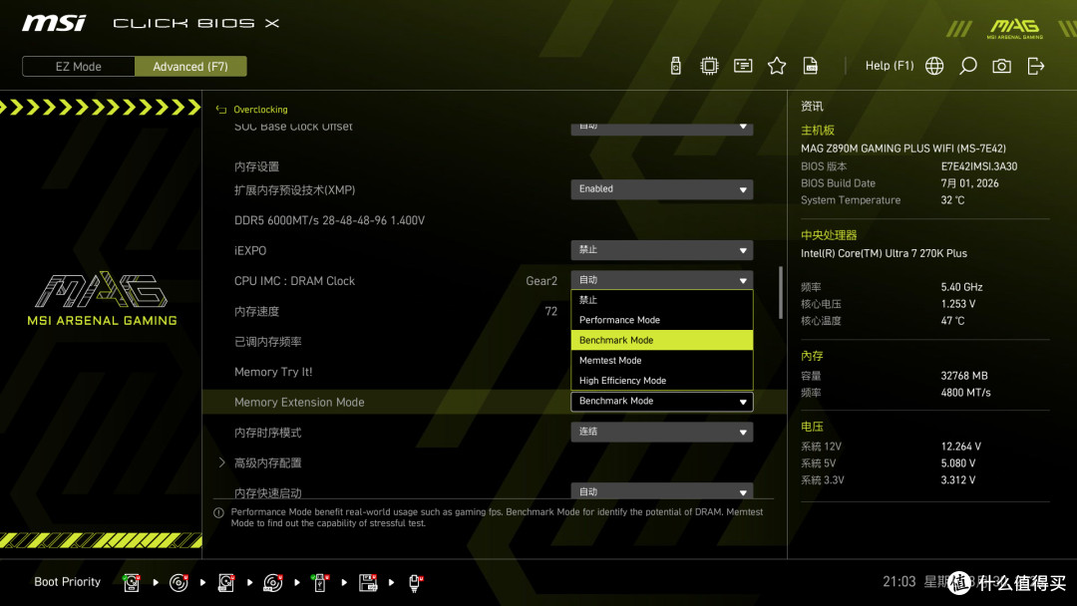Click the Boot Priority label
This screenshot has height=606, width=1077.
[x=68, y=582]
